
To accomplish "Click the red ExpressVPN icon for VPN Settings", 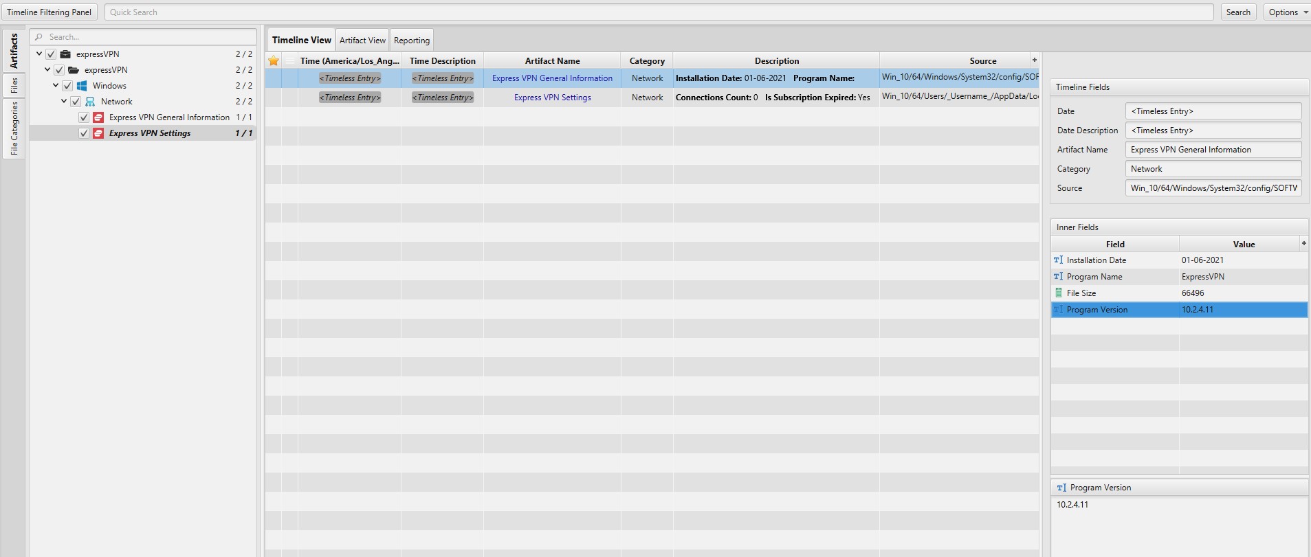I will [x=98, y=133].
